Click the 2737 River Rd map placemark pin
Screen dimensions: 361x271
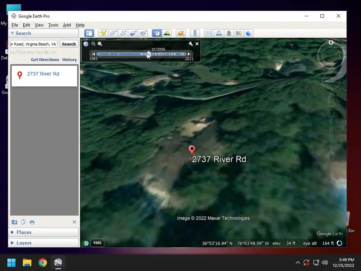click(x=192, y=150)
